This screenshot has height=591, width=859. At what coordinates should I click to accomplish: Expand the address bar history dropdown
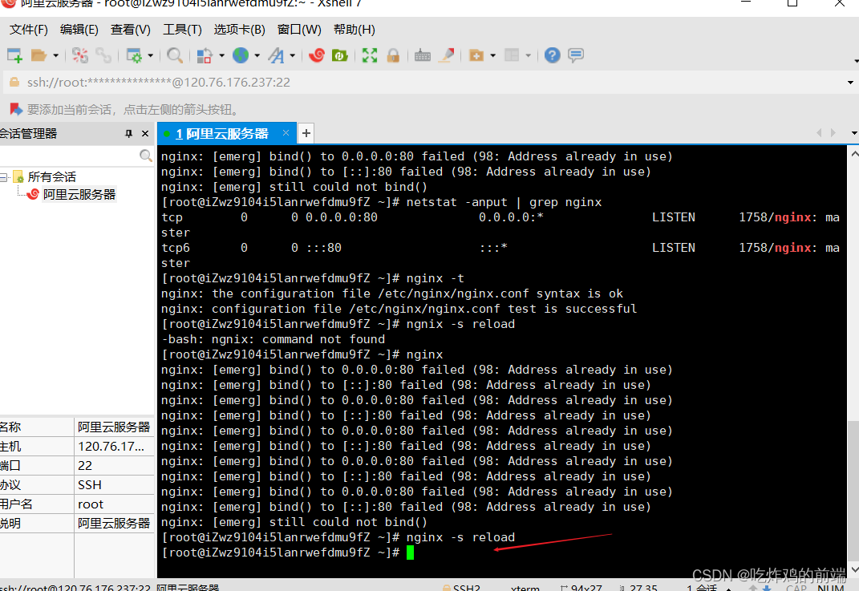point(850,82)
